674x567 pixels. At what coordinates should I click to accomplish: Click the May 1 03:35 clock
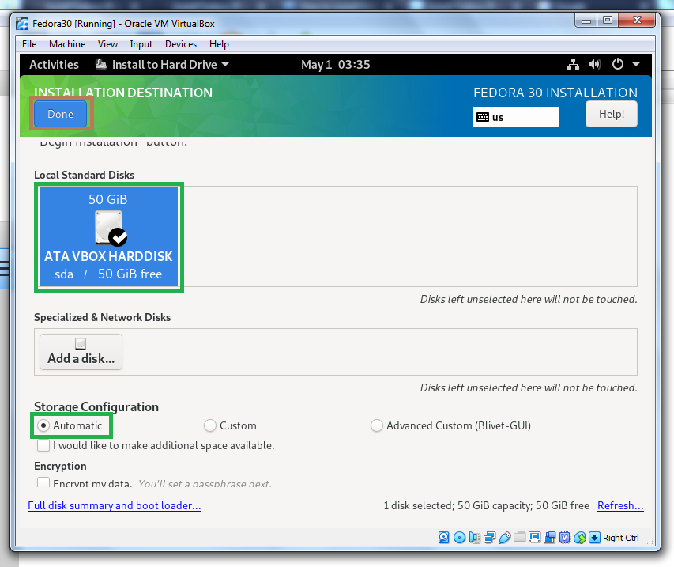pos(335,65)
